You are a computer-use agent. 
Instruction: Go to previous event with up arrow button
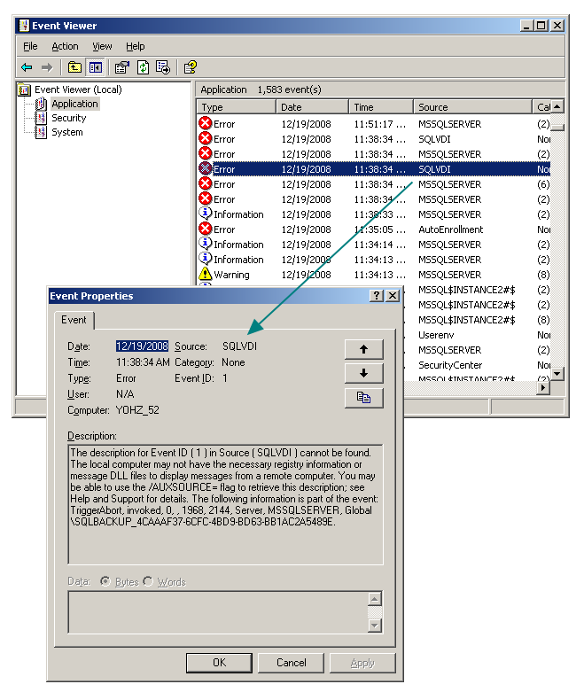point(363,349)
